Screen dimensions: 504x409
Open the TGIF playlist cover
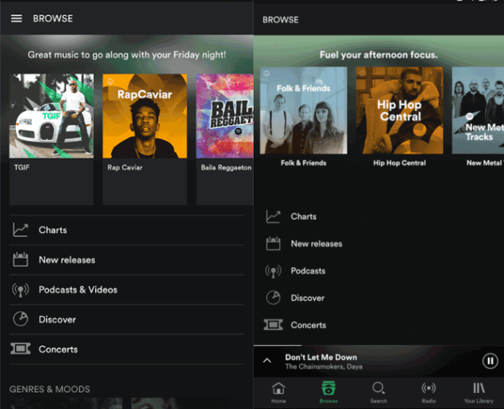pos(51,116)
